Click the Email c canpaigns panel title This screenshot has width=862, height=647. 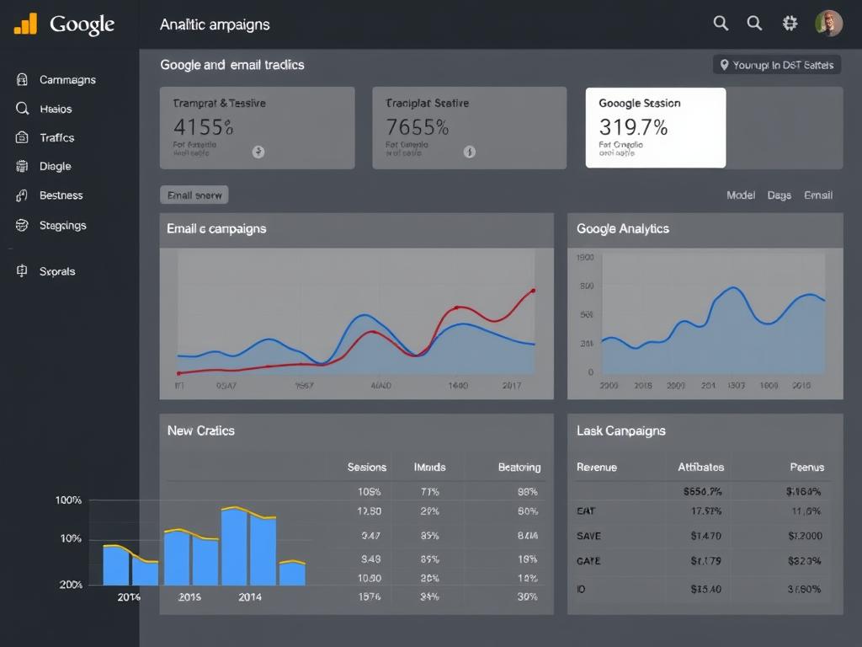(216, 229)
